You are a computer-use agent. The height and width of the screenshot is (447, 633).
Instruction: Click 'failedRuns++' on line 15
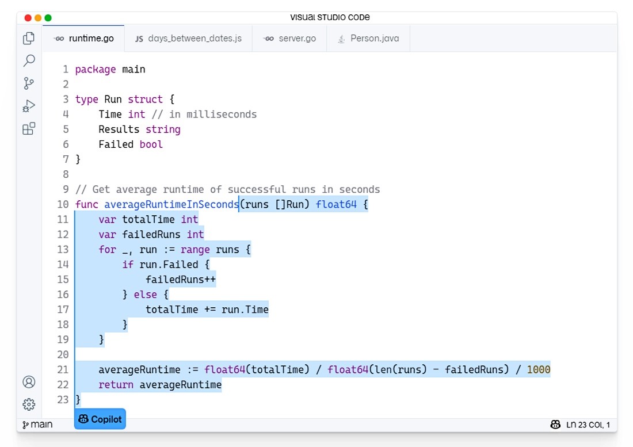(x=181, y=280)
